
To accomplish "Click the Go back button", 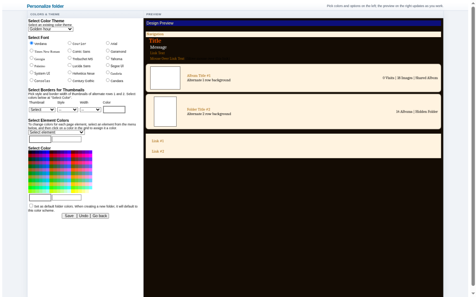I will 99,216.
